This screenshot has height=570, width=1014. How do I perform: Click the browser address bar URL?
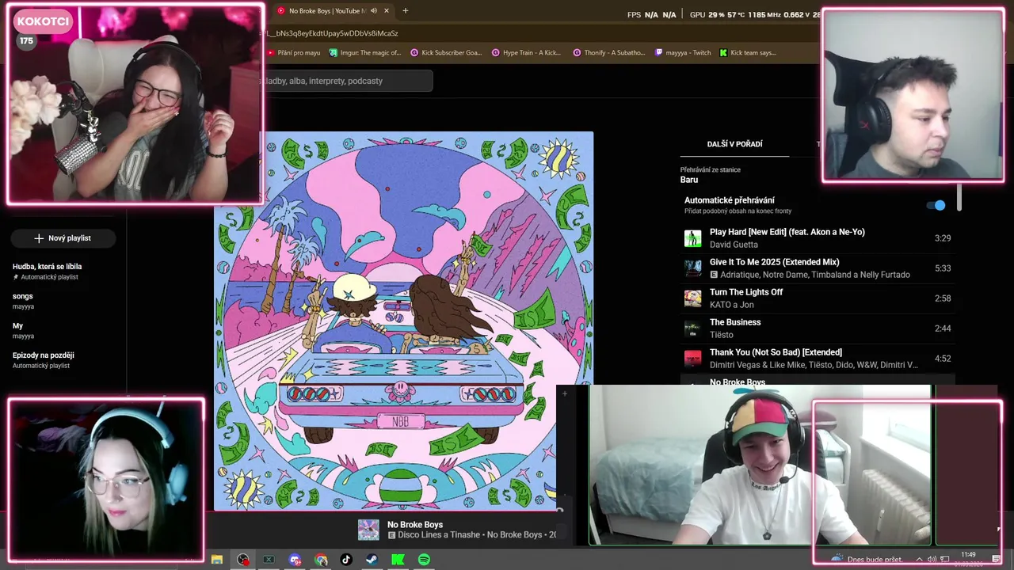333,33
